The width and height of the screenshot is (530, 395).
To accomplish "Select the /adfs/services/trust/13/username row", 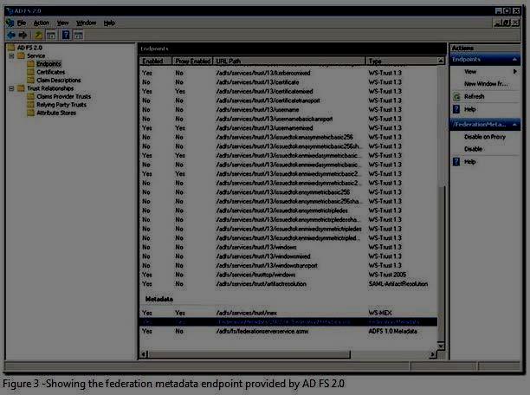I will tap(288, 109).
